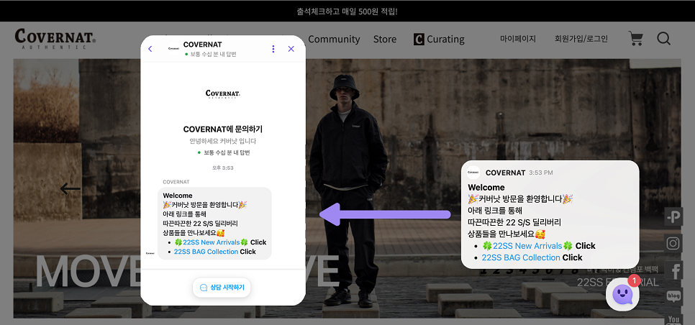Open the shopping cart icon

coord(635,39)
